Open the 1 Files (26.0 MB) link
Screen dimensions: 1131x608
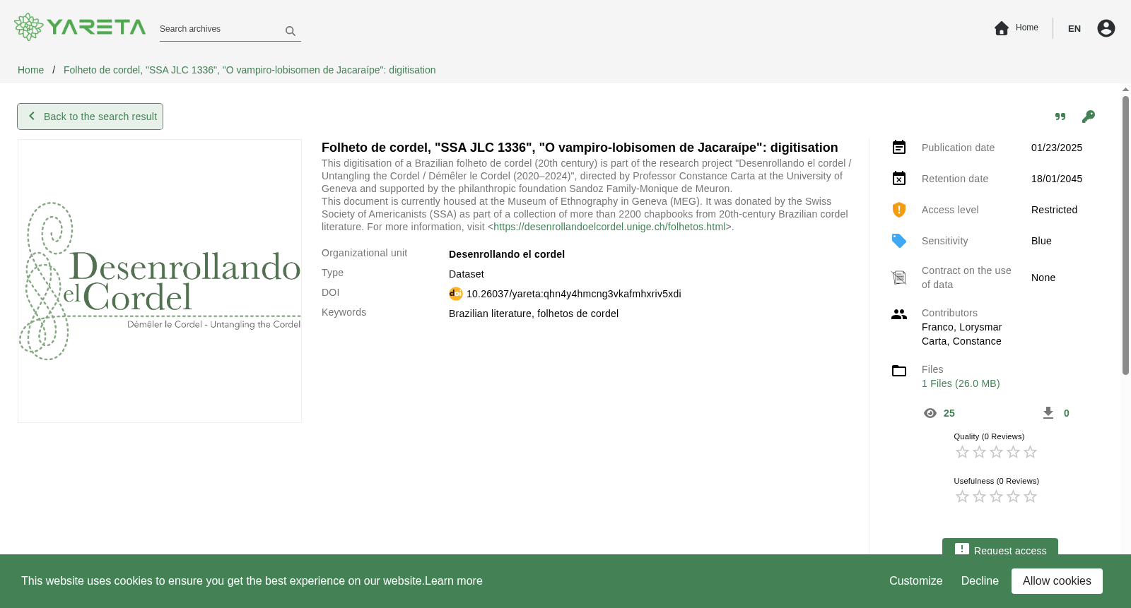[x=961, y=383]
